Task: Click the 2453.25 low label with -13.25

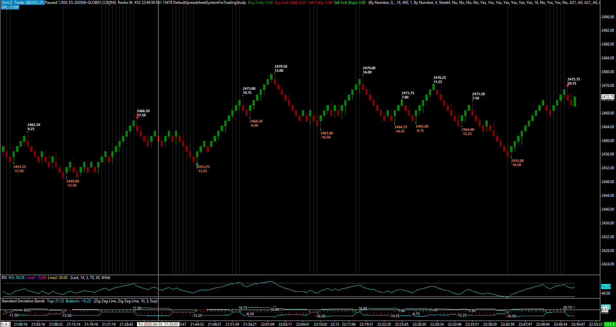Action: pyautogui.click(x=203, y=167)
